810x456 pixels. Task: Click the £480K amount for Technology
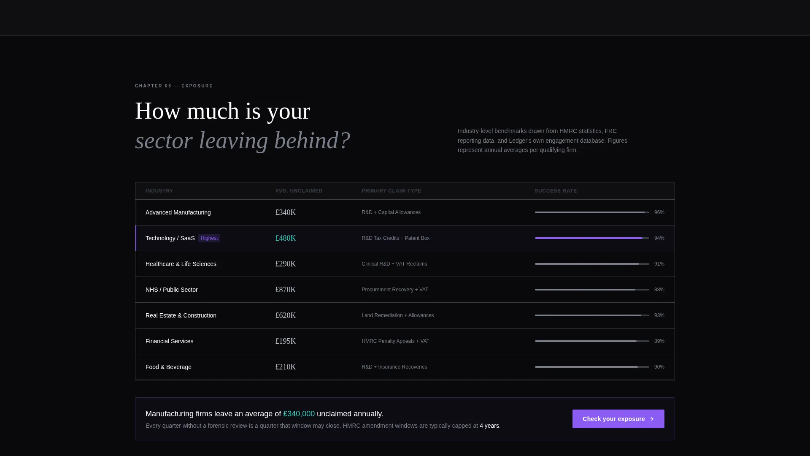pos(286,238)
